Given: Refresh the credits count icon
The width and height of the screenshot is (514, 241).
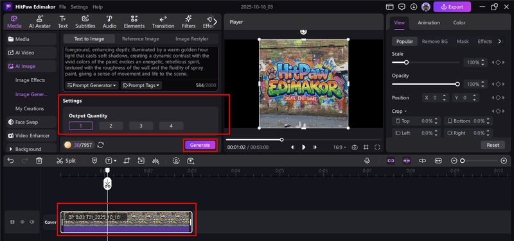Looking at the screenshot, I should (101, 145).
